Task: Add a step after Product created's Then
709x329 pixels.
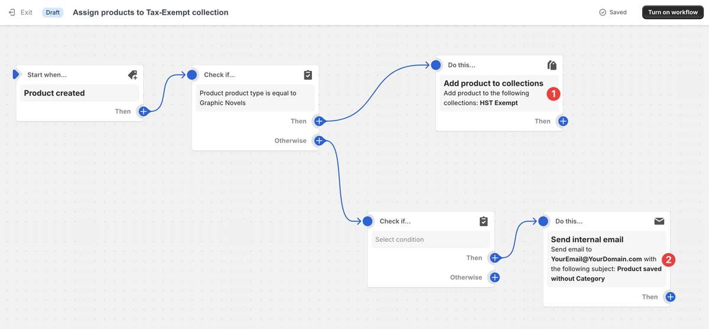Action: click(143, 111)
